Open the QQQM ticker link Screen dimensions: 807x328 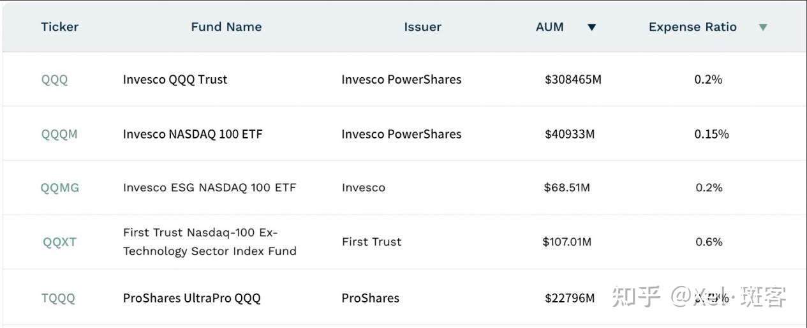click(59, 134)
